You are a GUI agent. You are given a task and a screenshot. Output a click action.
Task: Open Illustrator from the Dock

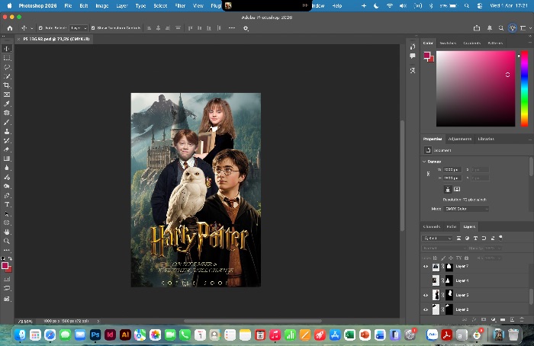[125, 335]
